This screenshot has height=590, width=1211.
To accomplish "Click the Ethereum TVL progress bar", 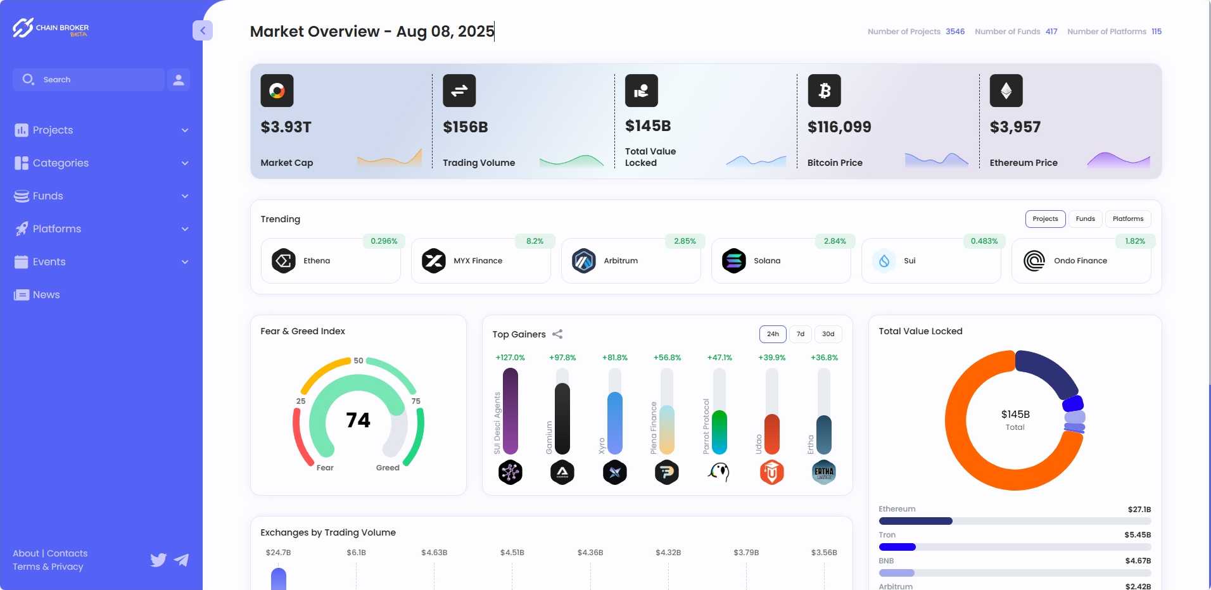I will click(1014, 521).
